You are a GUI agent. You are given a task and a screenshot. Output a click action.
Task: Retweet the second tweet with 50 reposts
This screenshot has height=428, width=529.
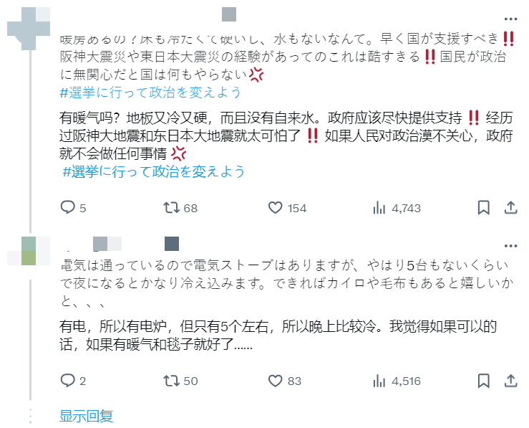[x=170, y=381]
